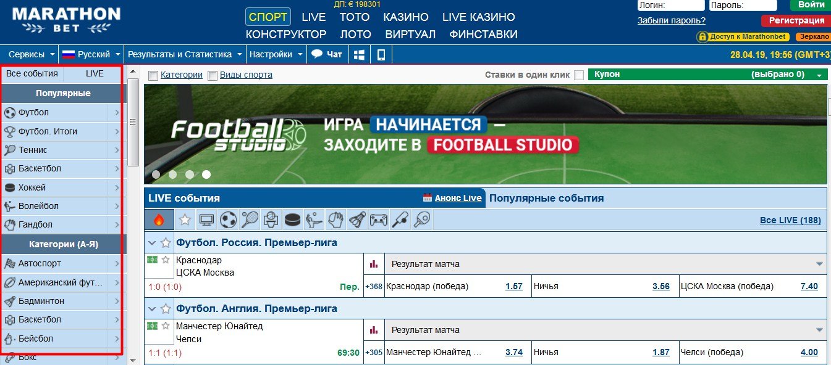Filter LIVE events by basketball hoop icon
Screen dimensions: 831x365
pyautogui.click(x=271, y=219)
